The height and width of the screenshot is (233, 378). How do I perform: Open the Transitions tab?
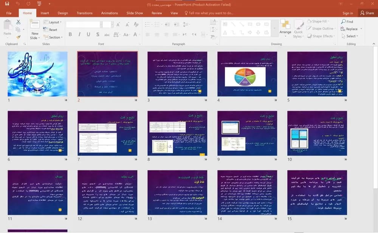tap(84, 13)
